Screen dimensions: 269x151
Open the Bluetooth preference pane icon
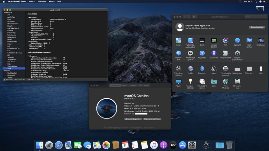tap(202, 69)
